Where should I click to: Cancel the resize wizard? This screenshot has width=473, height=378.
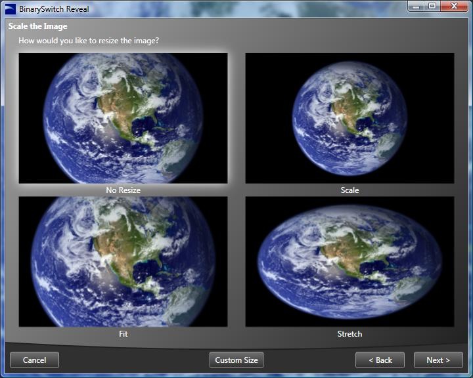34,360
